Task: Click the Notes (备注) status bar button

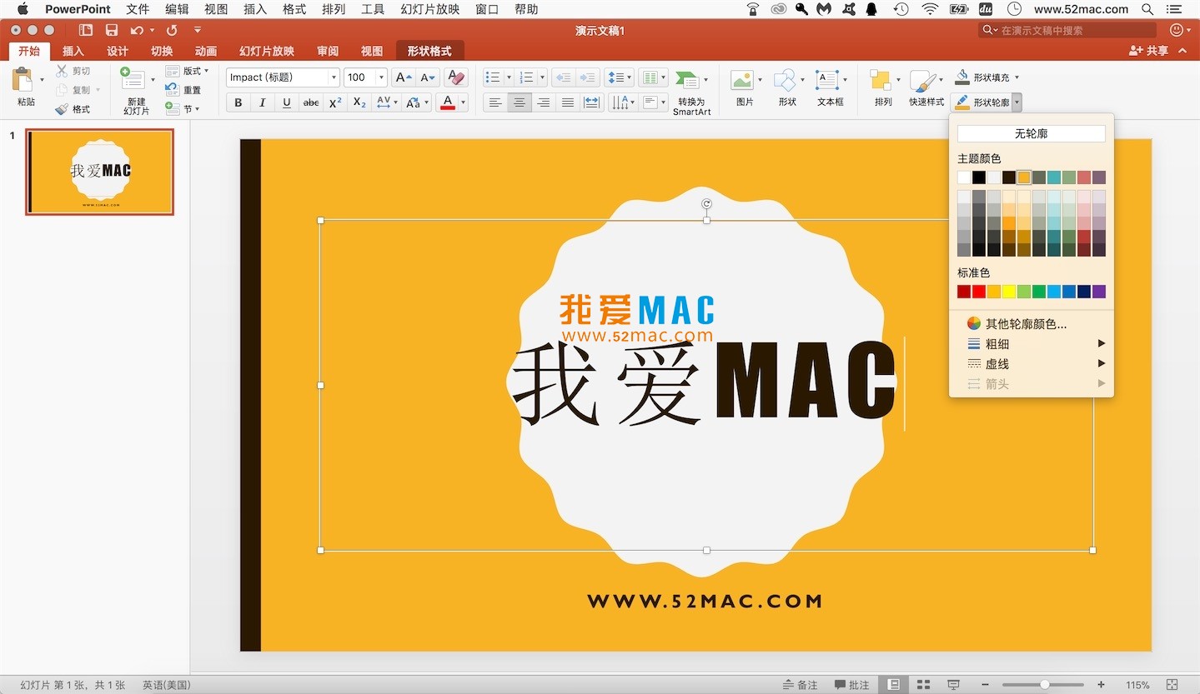Action: 801,685
